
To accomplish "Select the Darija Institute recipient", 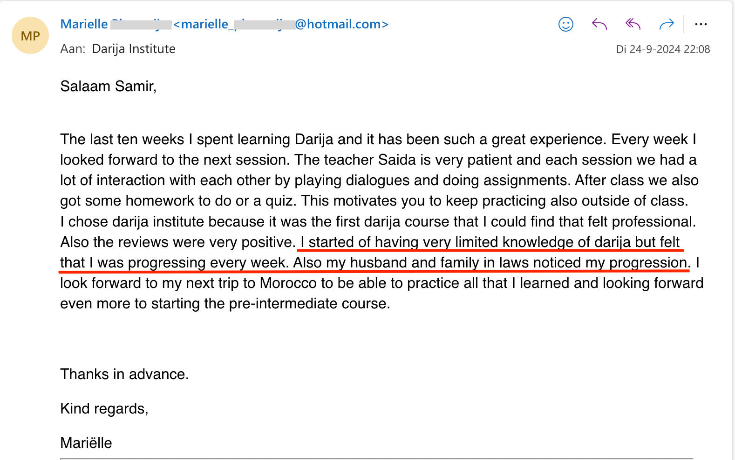I will (134, 49).
